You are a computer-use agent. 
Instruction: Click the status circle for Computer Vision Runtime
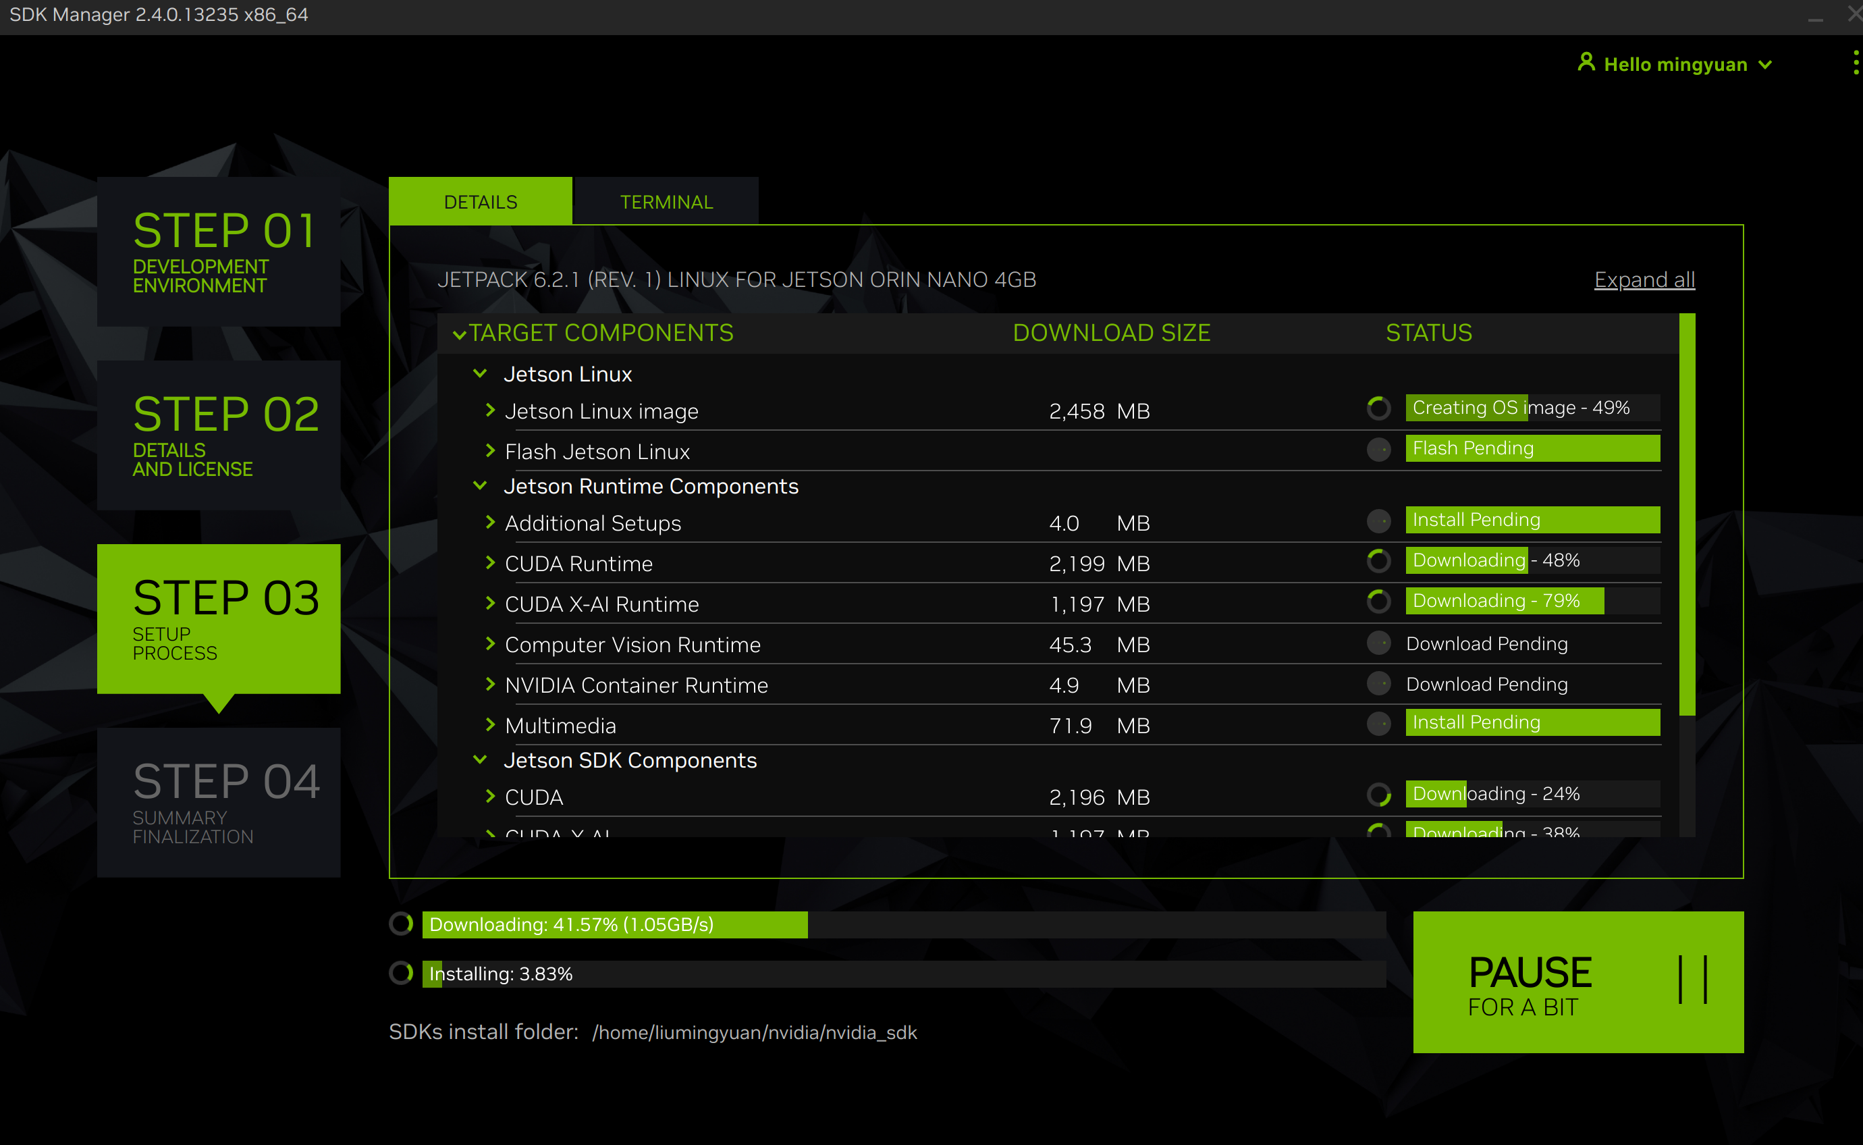click(x=1378, y=643)
